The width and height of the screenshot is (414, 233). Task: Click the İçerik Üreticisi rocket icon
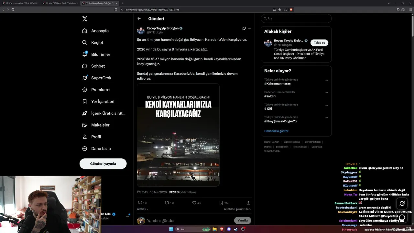pos(85,113)
